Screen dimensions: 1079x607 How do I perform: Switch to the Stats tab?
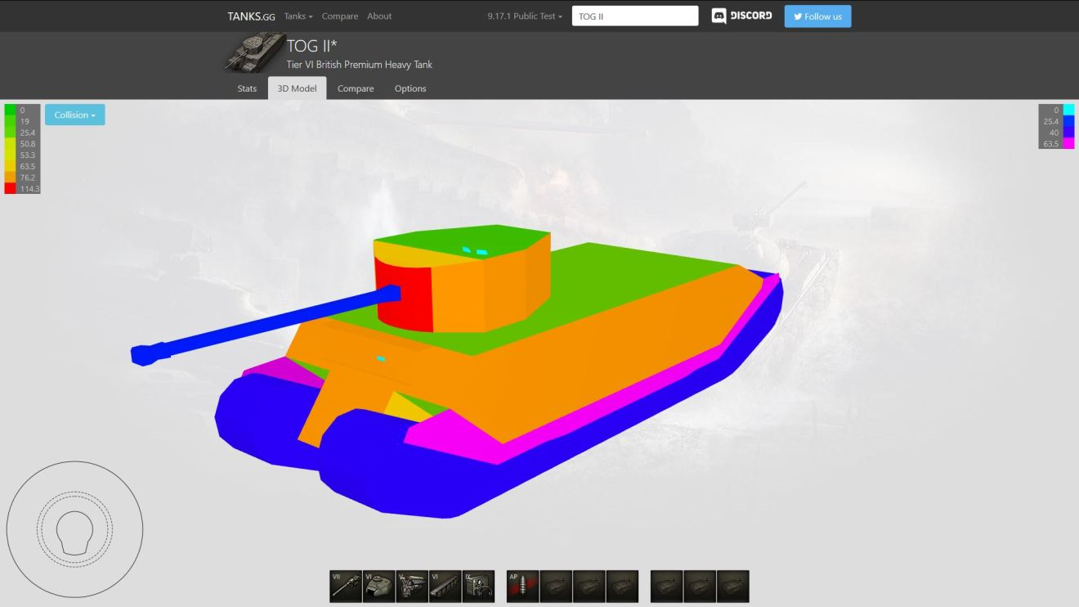coord(247,88)
